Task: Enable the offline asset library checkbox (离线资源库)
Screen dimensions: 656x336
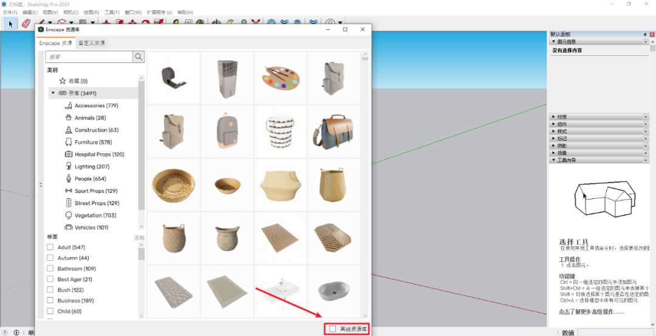Action: tap(332, 329)
